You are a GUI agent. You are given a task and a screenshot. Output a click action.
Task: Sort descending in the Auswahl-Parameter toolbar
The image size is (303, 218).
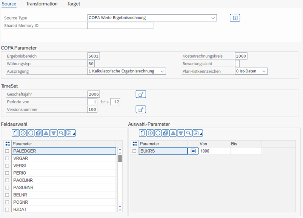(181, 133)
